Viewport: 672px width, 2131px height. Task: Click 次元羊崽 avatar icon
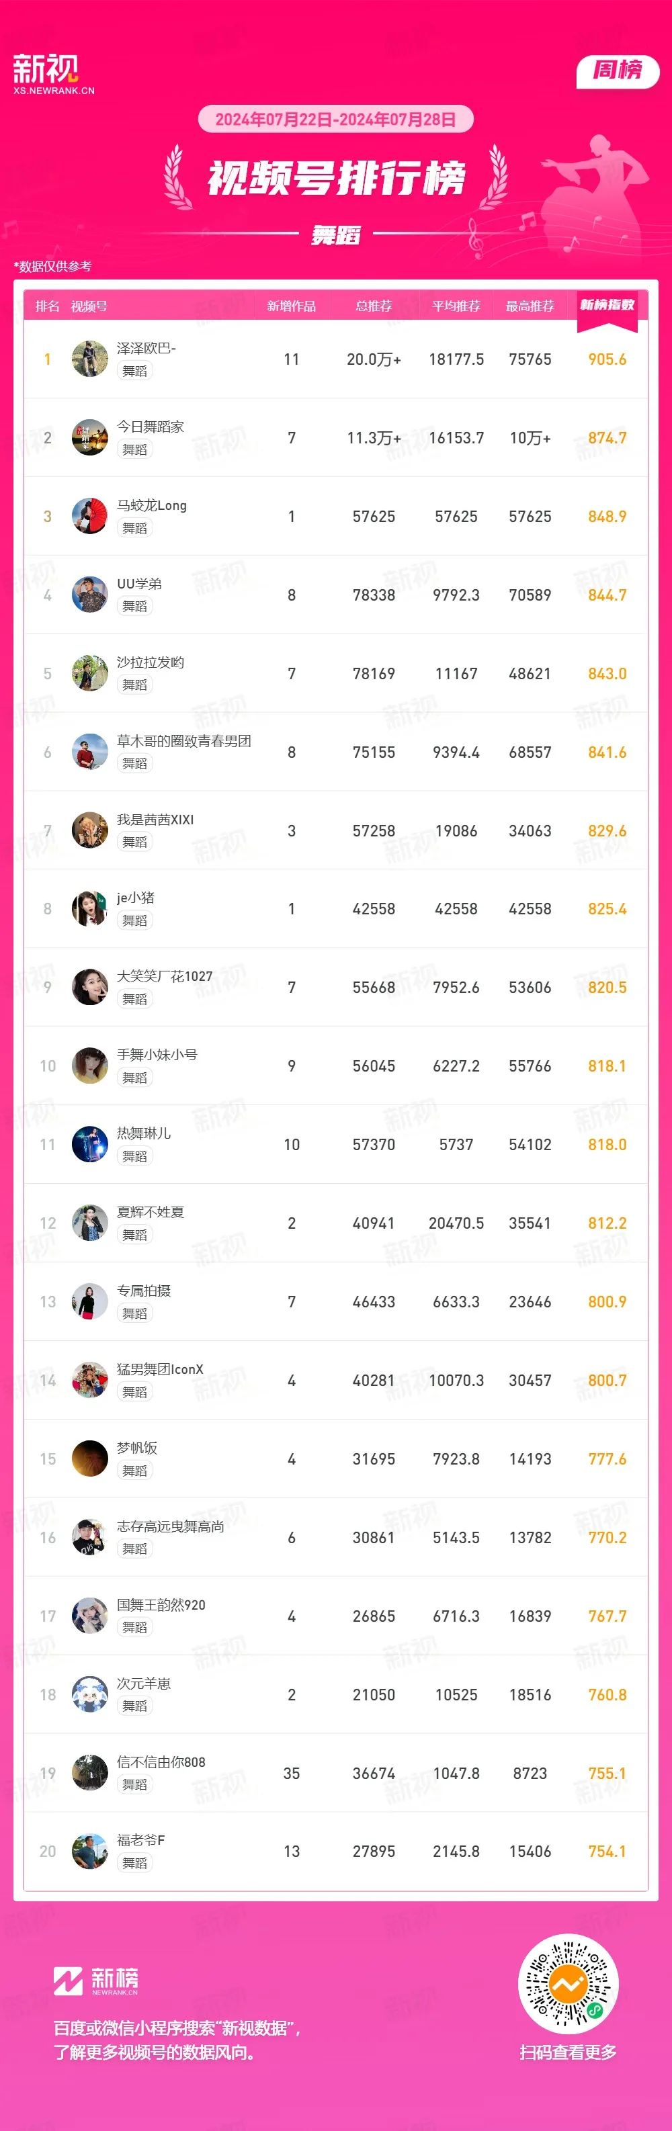point(89,1695)
